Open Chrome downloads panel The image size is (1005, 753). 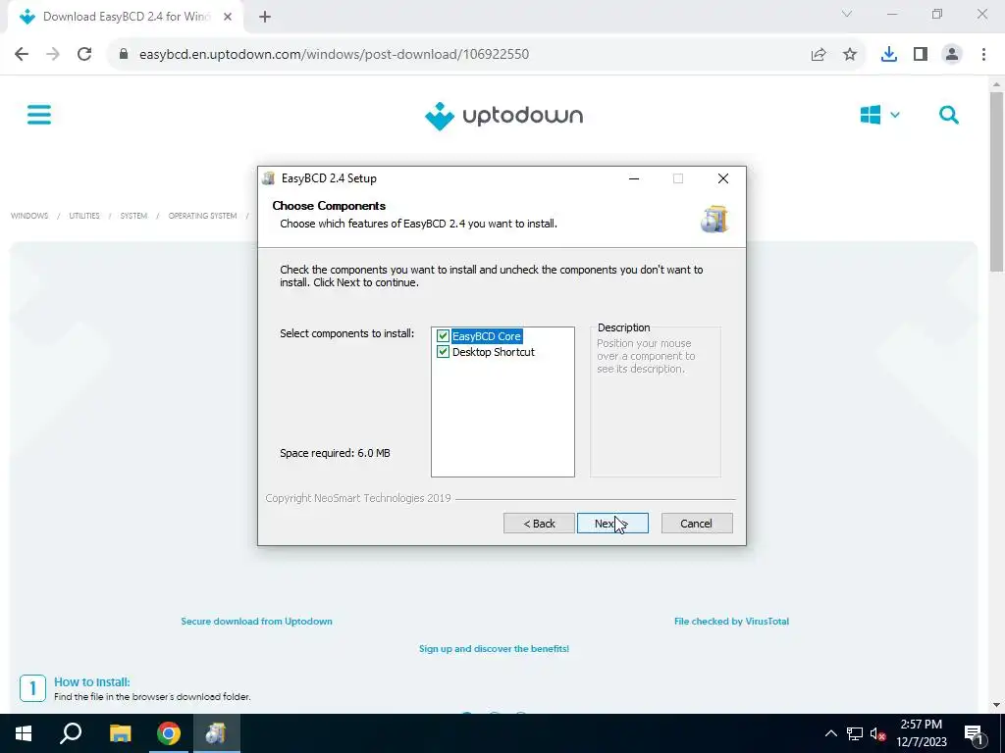889,55
